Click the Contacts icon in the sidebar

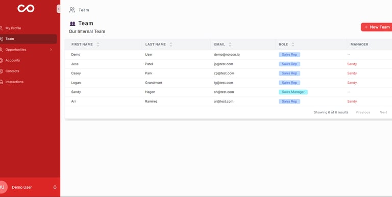pos(1,71)
